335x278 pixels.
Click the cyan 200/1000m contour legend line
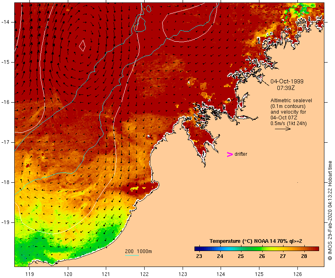[x=132, y=255]
